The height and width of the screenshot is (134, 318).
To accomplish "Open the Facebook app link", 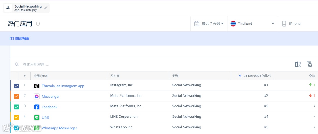I will click(x=49, y=107).
